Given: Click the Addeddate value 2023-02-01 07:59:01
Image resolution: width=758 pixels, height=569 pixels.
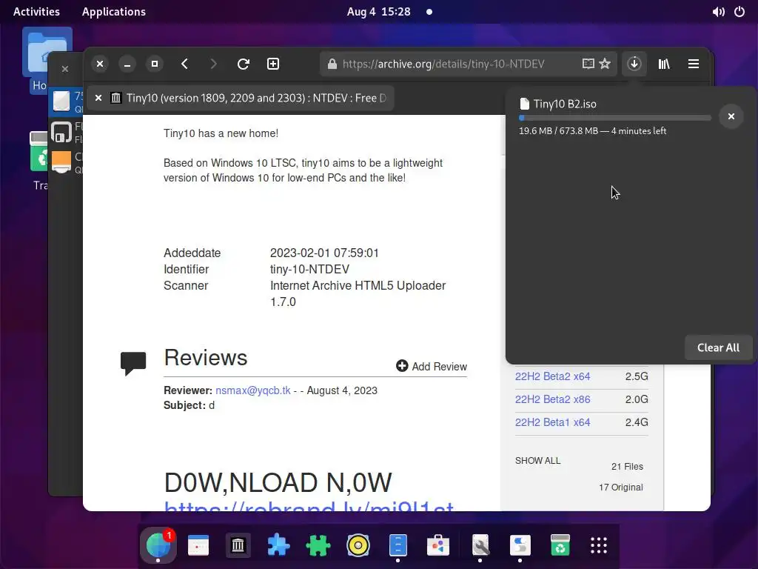Looking at the screenshot, I should [x=324, y=253].
